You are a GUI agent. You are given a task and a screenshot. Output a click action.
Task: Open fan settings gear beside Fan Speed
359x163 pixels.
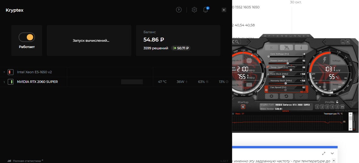tap(266, 90)
